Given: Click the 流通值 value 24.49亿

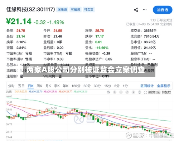Looking at the screenshot, I should [150, 48].
